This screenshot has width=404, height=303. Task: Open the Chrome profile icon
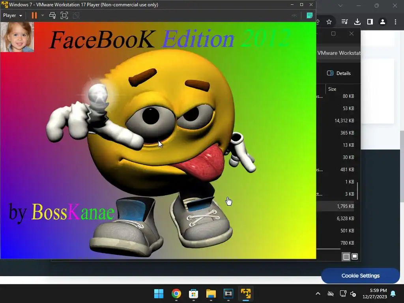[383, 22]
